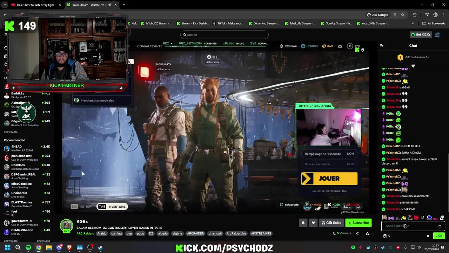This screenshot has width=449, height=253.
Task: Open the ARC Raiders category link
Action: click(85, 234)
